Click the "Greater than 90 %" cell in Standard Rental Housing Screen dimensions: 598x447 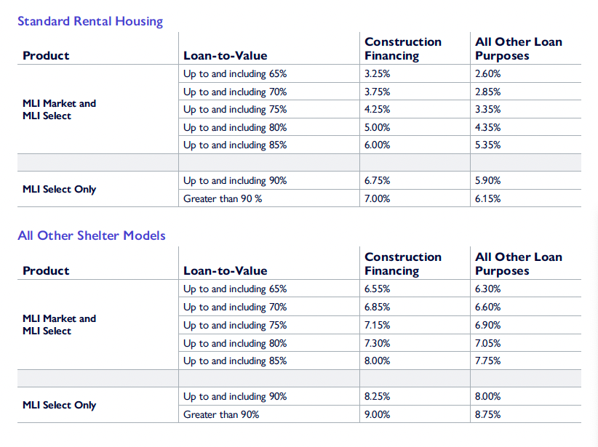point(223,198)
